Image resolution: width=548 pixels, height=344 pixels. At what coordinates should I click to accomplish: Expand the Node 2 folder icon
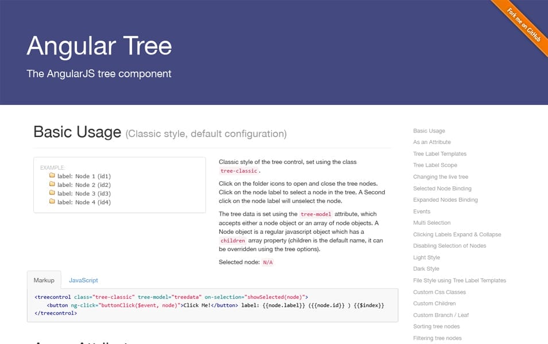click(x=52, y=185)
